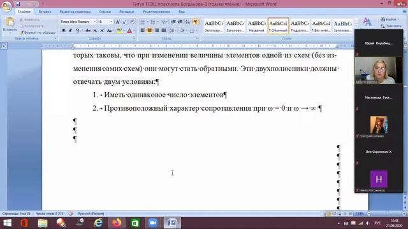Viewport: 408px width, 229px height.
Task: Open Internet Explorer from the taskbar
Action: coord(98,223)
